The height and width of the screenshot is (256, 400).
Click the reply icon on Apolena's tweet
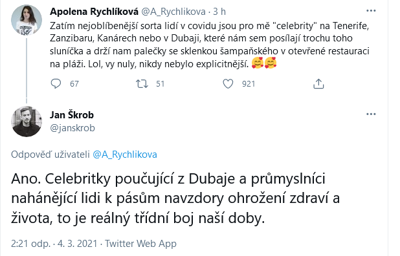point(56,83)
